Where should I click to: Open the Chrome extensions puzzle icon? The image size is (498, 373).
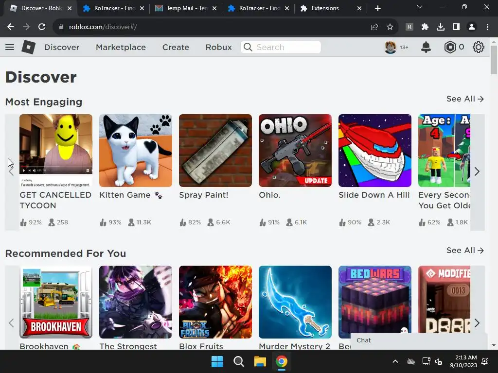pos(425,27)
